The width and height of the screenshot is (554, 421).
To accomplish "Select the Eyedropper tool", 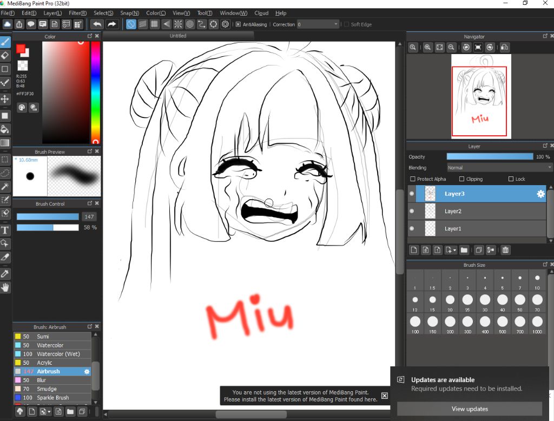I will coord(5,273).
